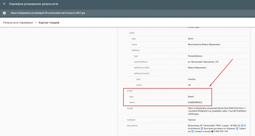Screen dimensions: 255x136
Task: Click the back arrow icon
Action: coord(4,4)
